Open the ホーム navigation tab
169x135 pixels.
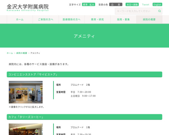click(20, 20)
